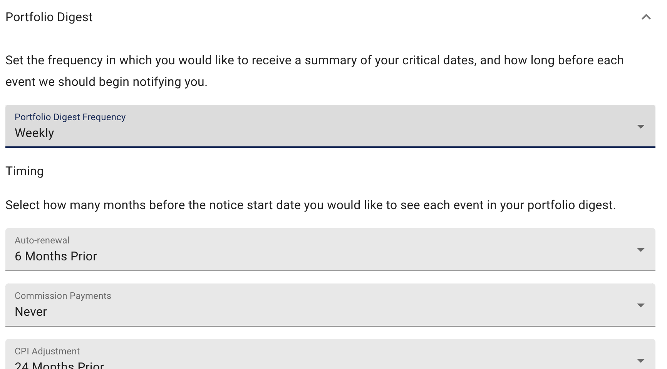Focus the Commission Payments select box
The image size is (667, 369).
click(330, 305)
